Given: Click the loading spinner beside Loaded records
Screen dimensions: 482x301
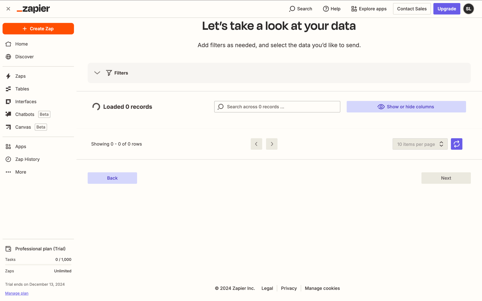Looking at the screenshot, I should [x=96, y=107].
